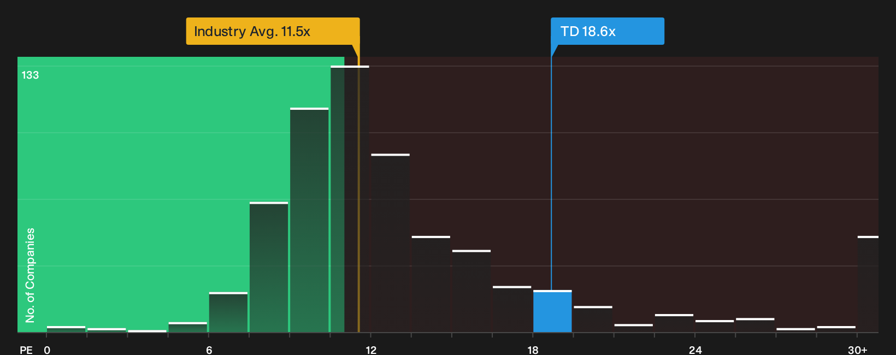Click the TD 18.6x label
The height and width of the screenshot is (355, 896).
607,31
